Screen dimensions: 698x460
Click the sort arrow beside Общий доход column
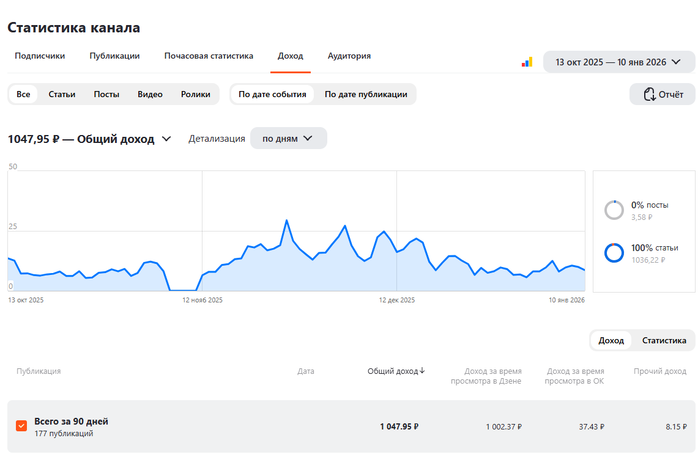tap(423, 371)
